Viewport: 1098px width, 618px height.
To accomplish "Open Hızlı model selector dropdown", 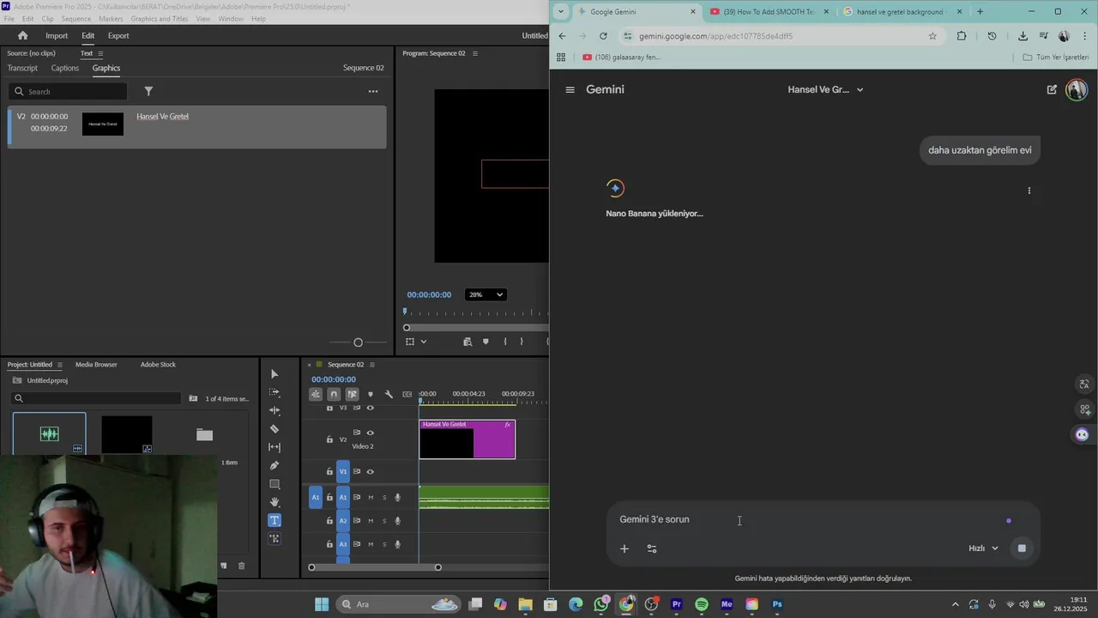I will coord(983,548).
